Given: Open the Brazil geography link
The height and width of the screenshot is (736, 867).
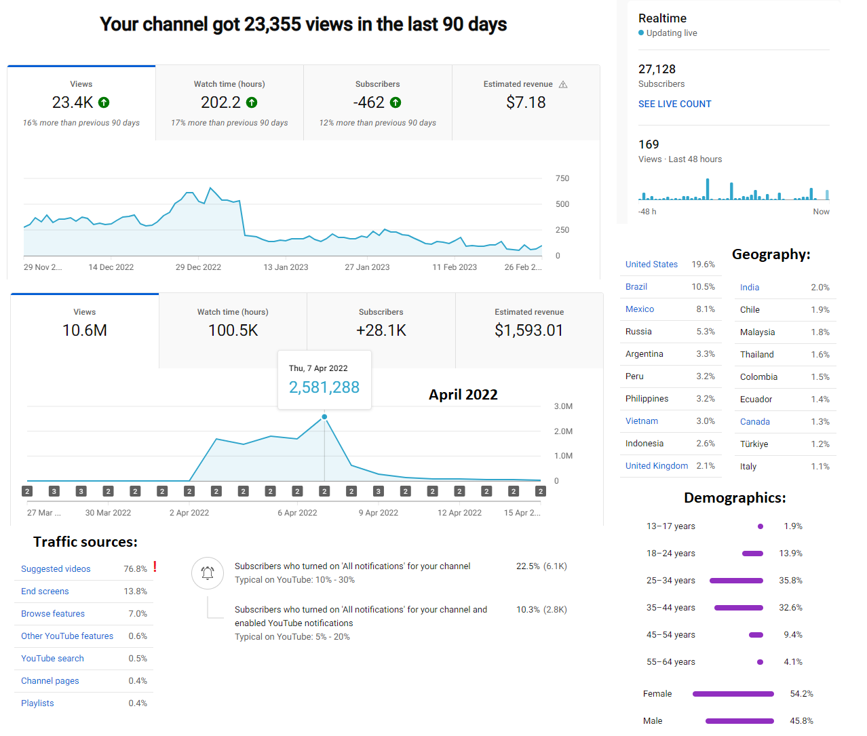Looking at the screenshot, I should pos(636,287).
